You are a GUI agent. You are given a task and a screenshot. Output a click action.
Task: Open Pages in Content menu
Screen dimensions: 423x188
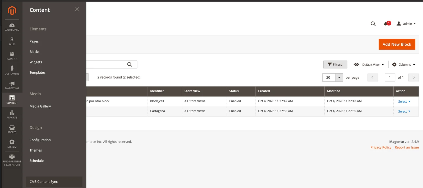pyautogui.click(x=34, y=41)
